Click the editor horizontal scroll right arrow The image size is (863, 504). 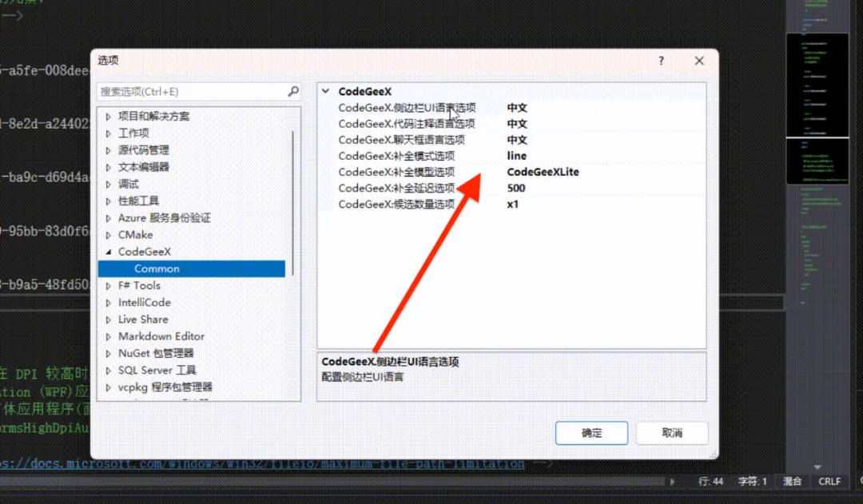pos(672,482)
